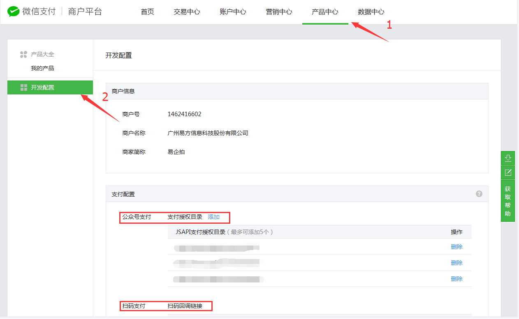Viewport: 519px width, 319px height.
Task: Click the 支付授权目录 label
Action: (x=185, y=217)
